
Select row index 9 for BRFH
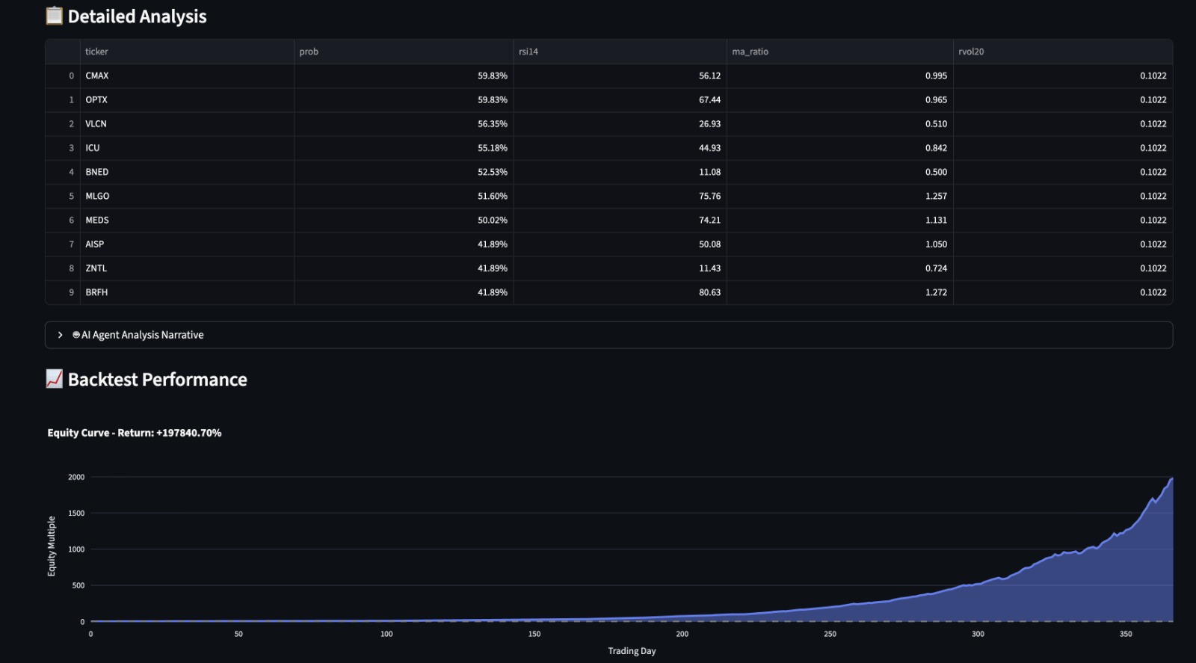coord(63,292)
